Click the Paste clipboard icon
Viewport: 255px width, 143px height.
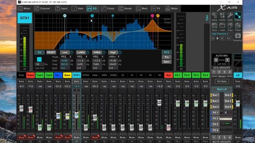(x=238, y=26)
